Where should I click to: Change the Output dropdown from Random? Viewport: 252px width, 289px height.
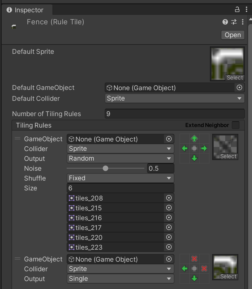[120, 158]
